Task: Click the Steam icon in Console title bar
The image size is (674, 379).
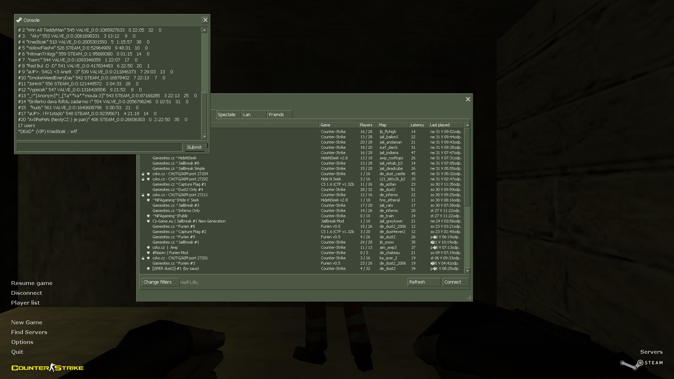Action: tap(19, 20)
